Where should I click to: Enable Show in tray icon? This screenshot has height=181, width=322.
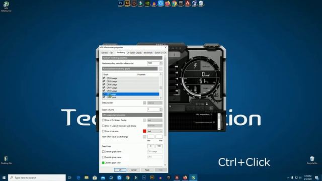pyautogui.click(x=103, y=131)
